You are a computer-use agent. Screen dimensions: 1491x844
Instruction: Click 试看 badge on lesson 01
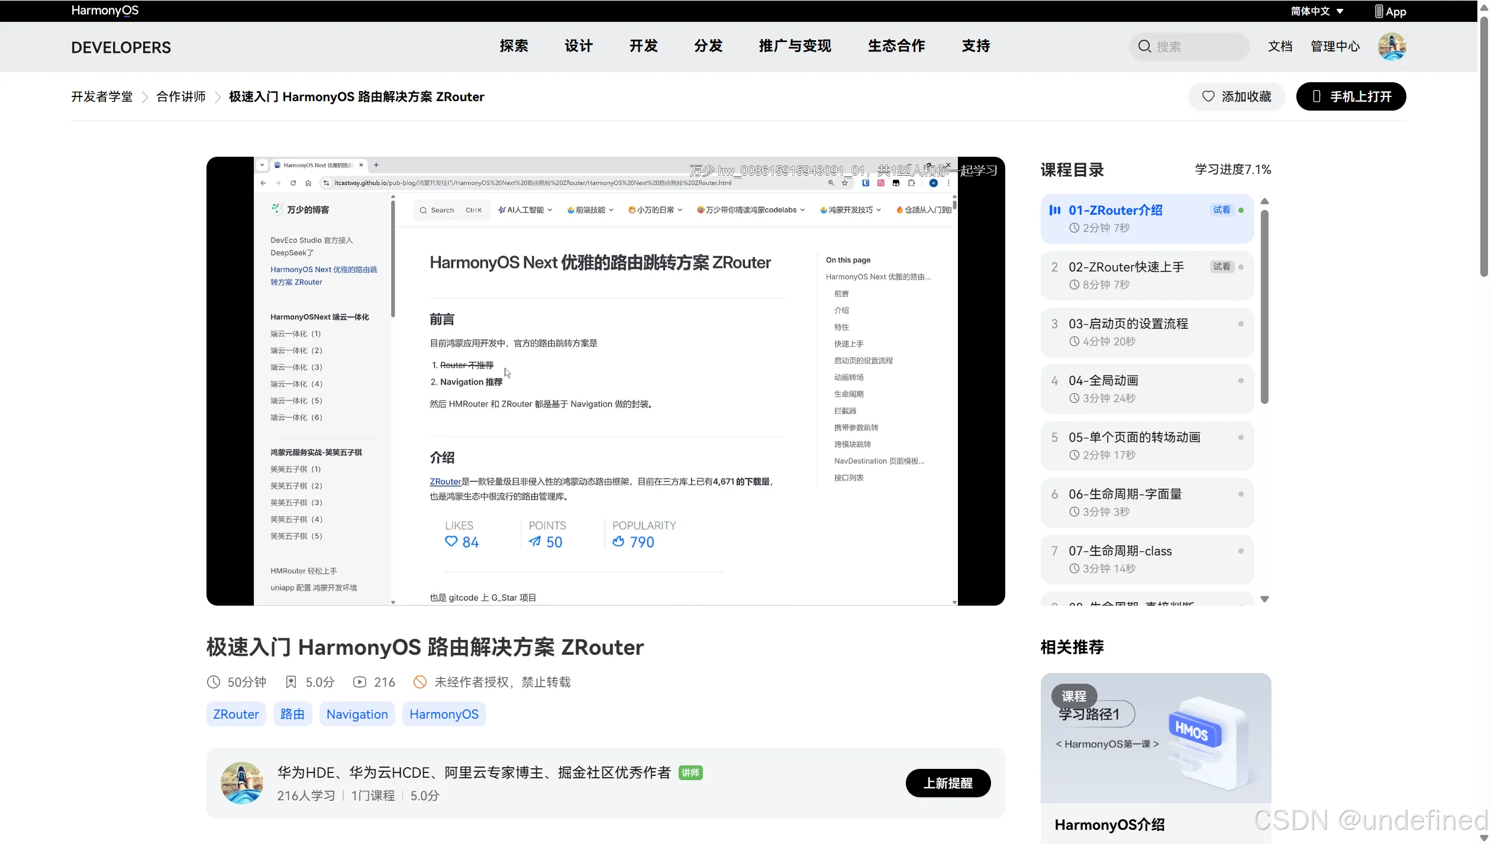click(1221, 210)
